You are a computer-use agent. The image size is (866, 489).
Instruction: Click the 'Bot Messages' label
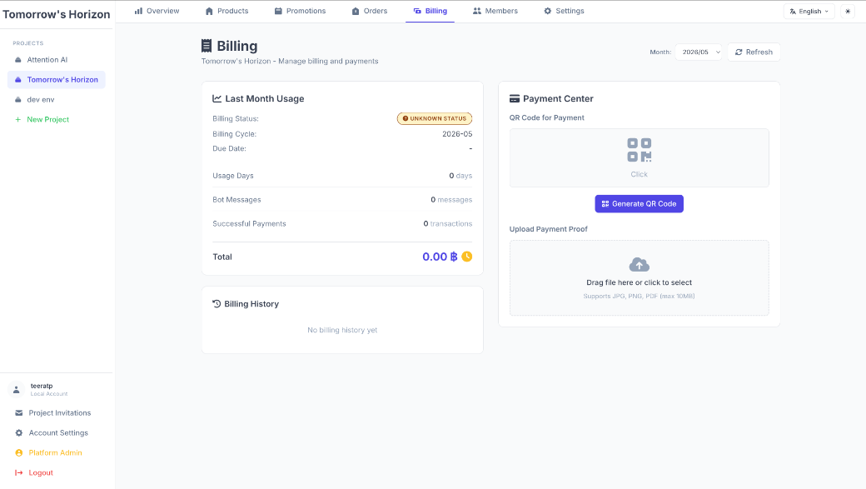click(236, 199)
